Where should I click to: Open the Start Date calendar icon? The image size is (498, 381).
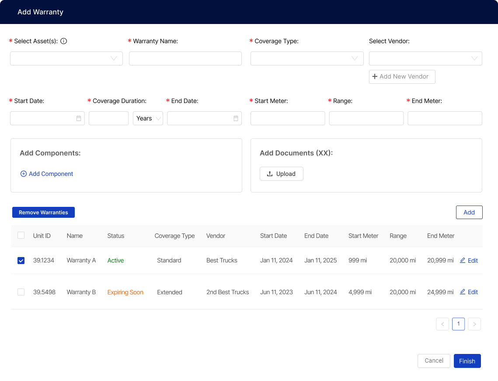click(x=79, y=118)
